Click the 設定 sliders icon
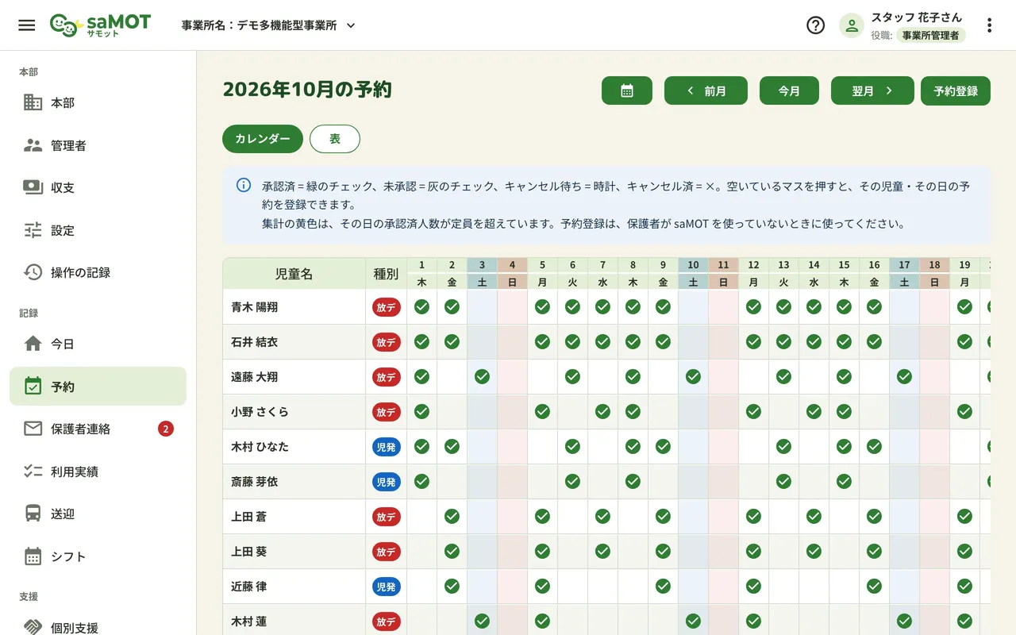Image resolution: width=1016 pixels, height=635 pixels. pyautogui.click(x=33, y=230)
